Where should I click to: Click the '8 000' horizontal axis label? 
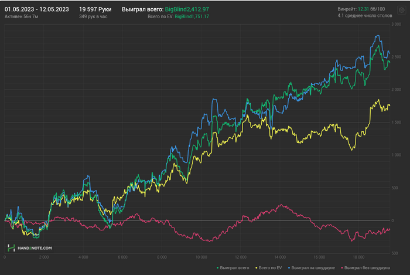click(162, 257)
